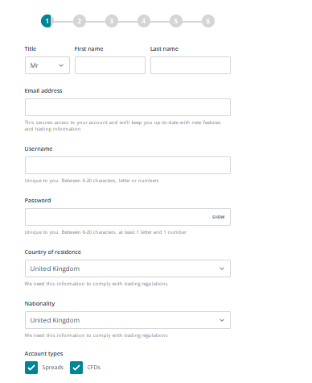The image size is (312, 383).
Task: Click the Spreads label text
Action: [53, 368]
